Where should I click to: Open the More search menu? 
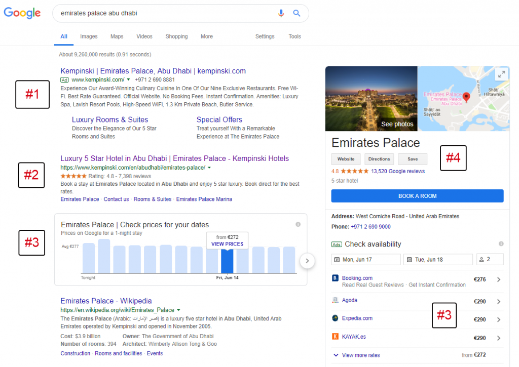tap(207, 36)
